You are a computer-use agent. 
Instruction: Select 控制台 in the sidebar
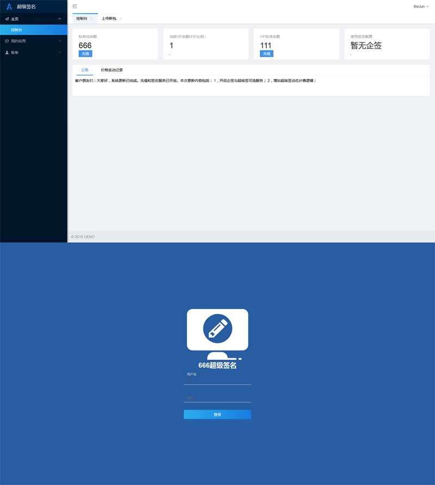click(x=17, y=30)
